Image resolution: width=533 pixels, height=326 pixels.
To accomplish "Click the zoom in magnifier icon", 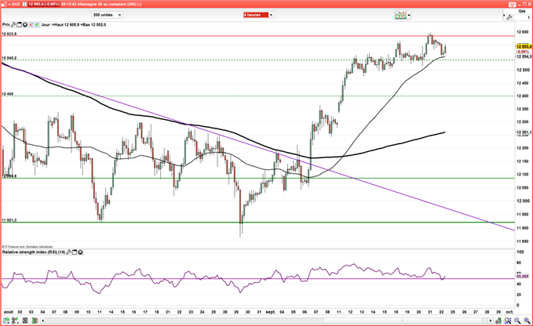I will (527, 321).
